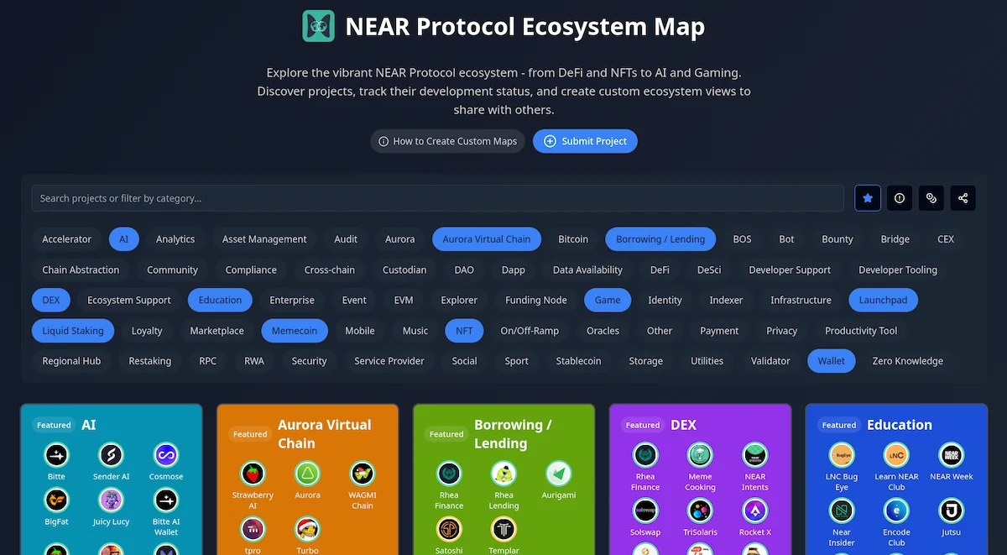The height and width of the screenshot is (555, 1007).
Task: Enable the Zero Knowledge filter
Action: 908,361
